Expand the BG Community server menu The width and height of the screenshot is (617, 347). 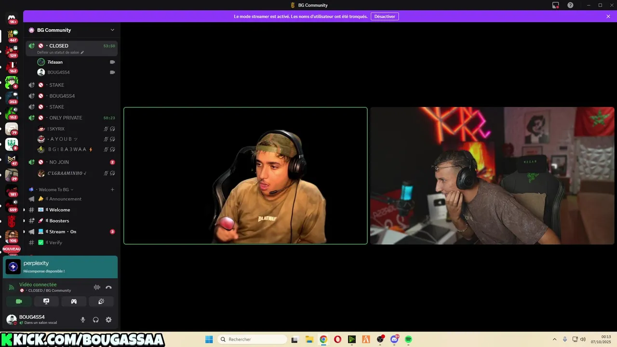pos(72,30)
